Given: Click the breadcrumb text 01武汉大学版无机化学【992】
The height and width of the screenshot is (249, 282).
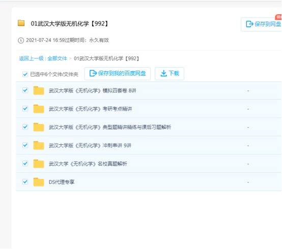Looking at the screenshot, I should point(106,58).
